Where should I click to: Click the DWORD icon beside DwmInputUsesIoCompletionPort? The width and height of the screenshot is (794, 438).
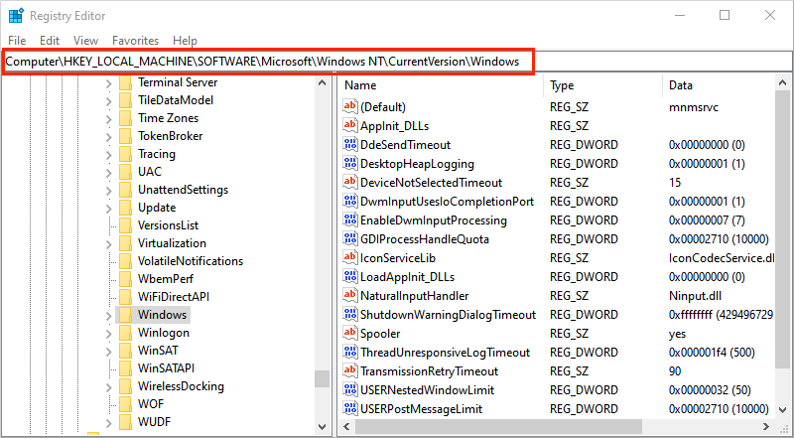click(x=350, y=202)
